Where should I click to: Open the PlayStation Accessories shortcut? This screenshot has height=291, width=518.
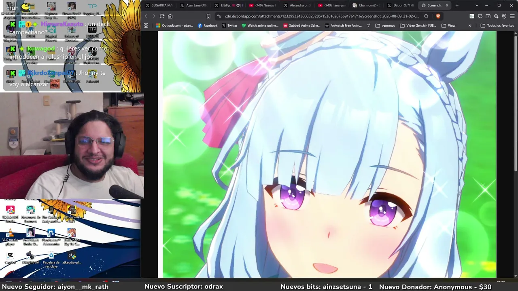click(x=51, y=237)
